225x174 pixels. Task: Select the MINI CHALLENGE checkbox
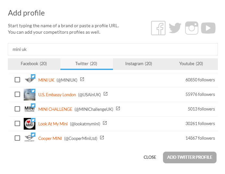click(x=18, y=109)
